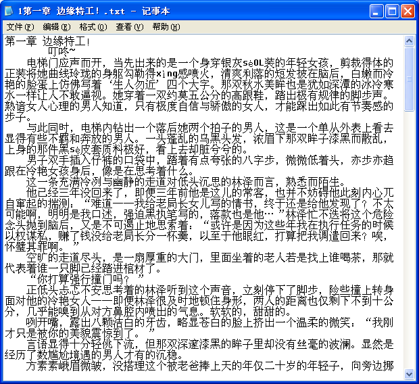419x384 pixels.
Task: Open the 格式(O) menu
Action: [x=93, y=27]
